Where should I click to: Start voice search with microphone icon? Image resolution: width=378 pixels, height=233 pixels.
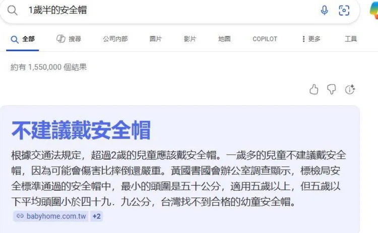pyautogui.click(x=325, y=11)
